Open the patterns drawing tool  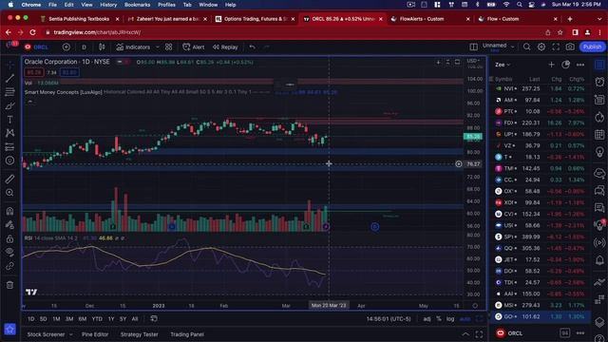(9, 133)
